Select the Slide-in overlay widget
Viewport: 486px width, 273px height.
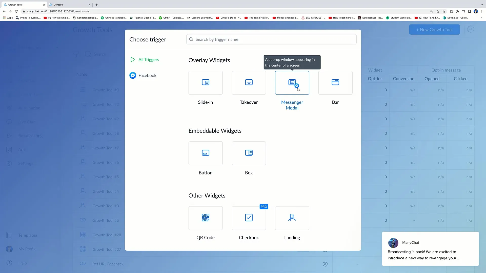(x=206, y=83)
